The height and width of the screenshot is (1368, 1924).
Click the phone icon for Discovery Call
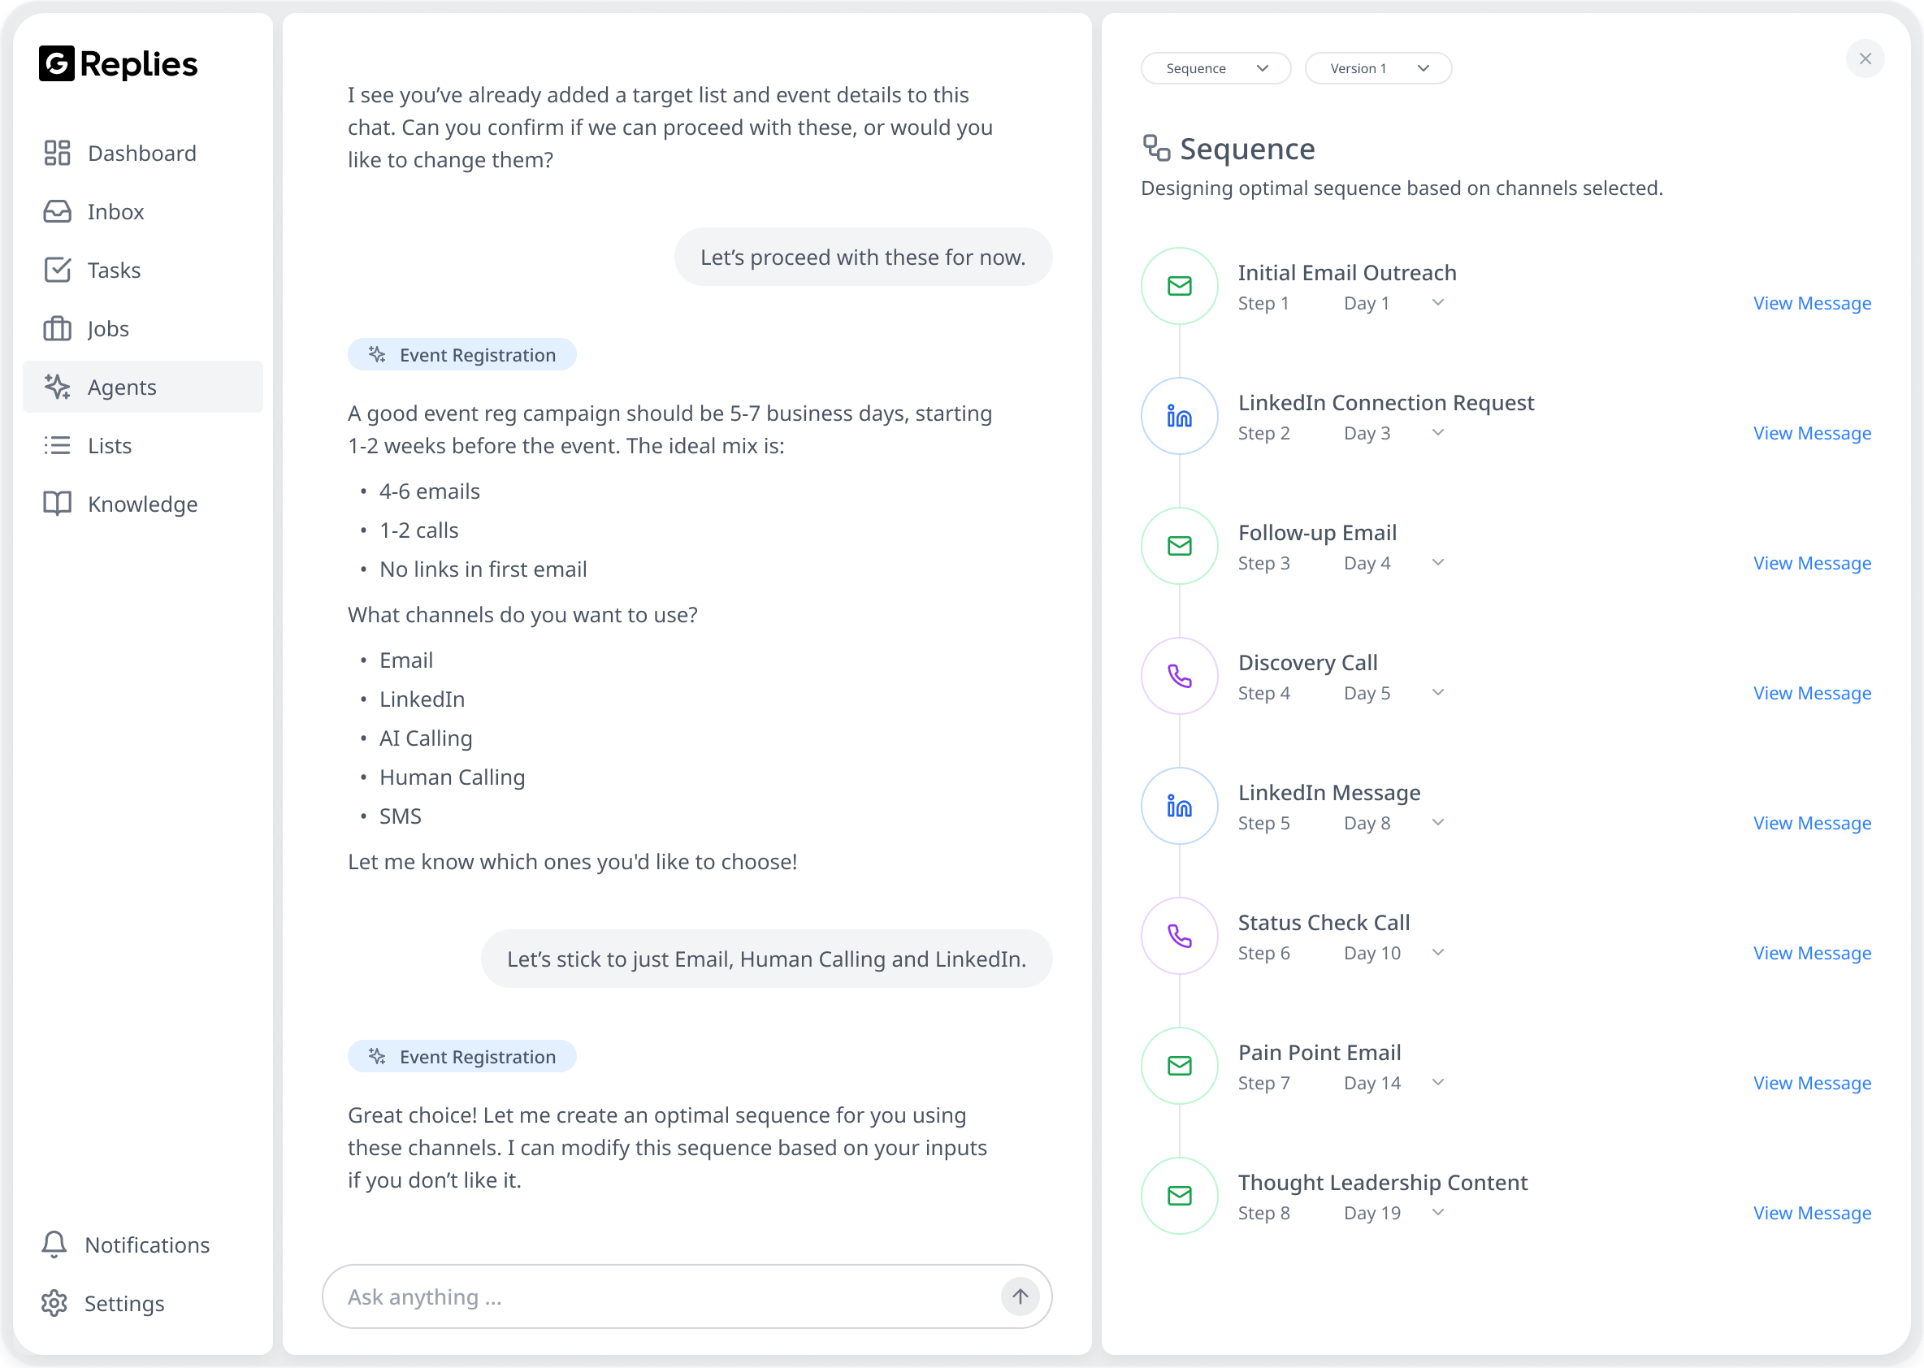(x=1179, y=677)
